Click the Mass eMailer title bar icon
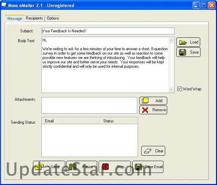Screen dimensions: 217x185 click(x=4, y=5)
